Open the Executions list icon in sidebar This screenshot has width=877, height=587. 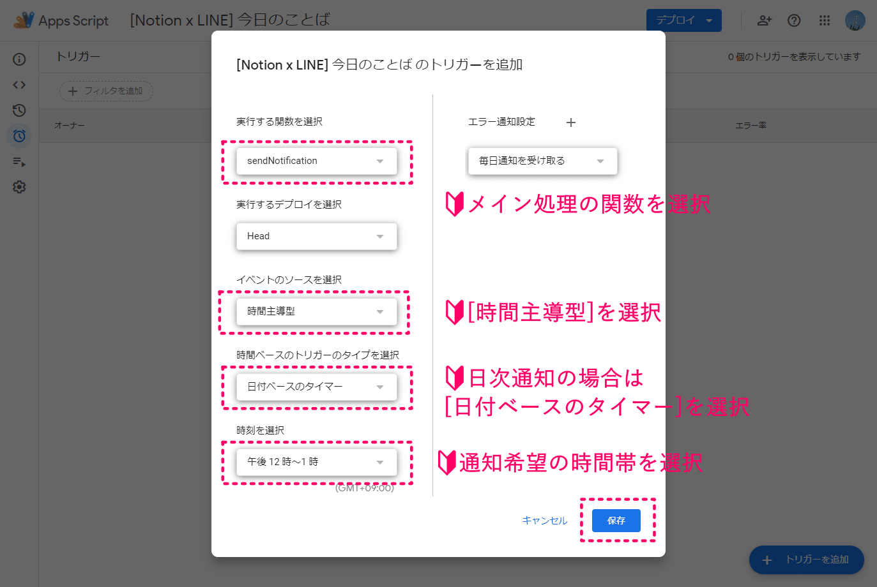point(19,161)
